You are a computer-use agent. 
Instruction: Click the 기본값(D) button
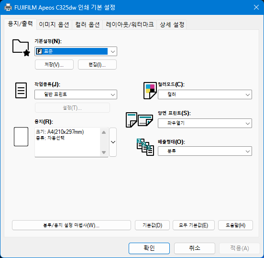click(152, 225)
